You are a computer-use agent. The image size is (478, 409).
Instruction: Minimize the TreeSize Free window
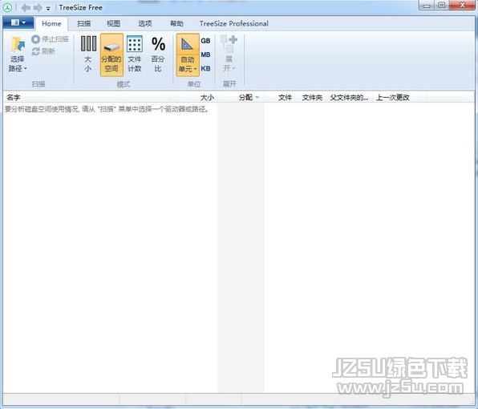click(x=427, y=6)
